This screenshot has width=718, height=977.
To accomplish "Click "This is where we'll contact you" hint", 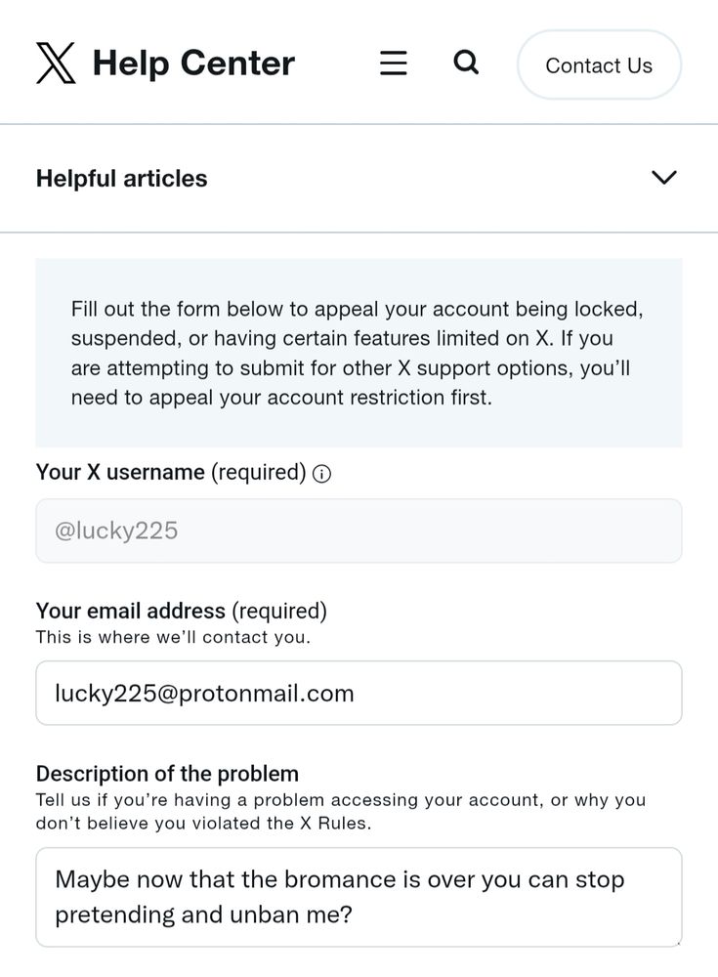I will [x=173, y=638].
